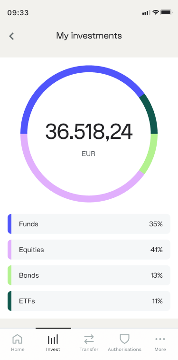Open the Funds 35% row
Image resolution: width=178 pixels, height=360 pixels.
coord(89,224)
